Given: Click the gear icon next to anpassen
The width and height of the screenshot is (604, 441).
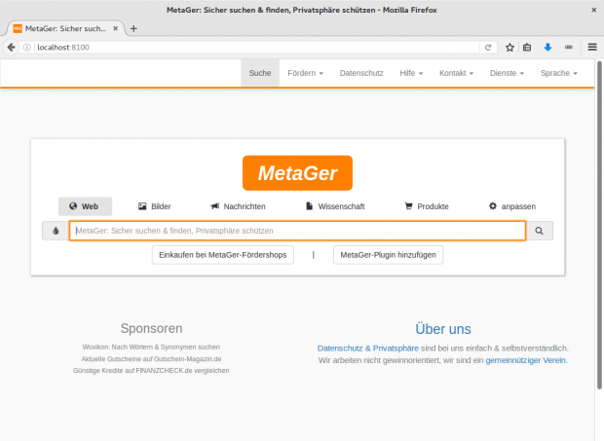Looking at the screenshot, I should point(493,205).
